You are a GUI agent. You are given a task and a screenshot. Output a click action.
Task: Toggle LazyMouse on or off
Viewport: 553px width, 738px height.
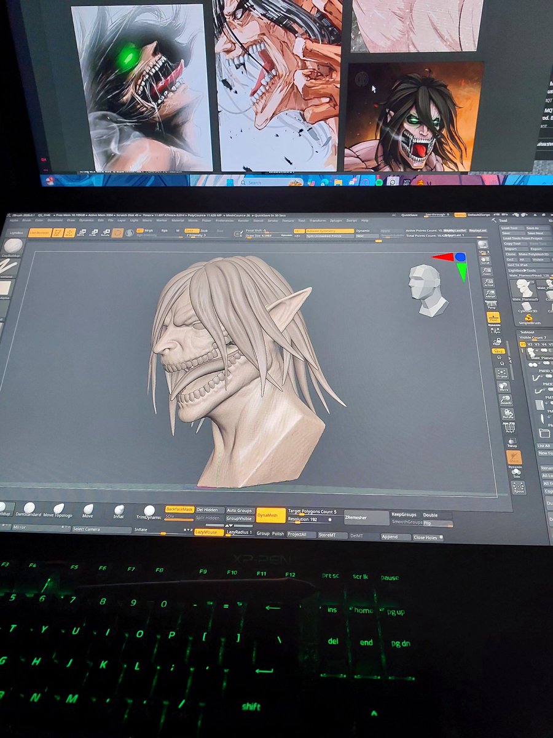pos(209,533)
